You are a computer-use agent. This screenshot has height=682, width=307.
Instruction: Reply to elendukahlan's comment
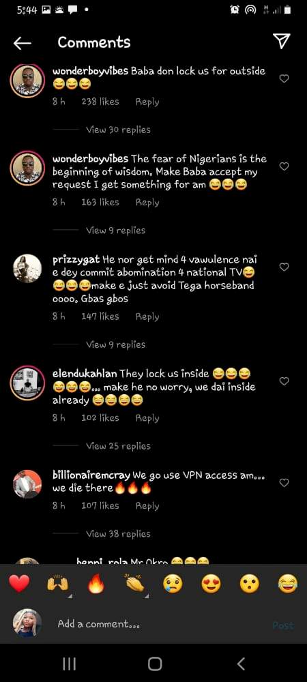[x=147, y=418]
